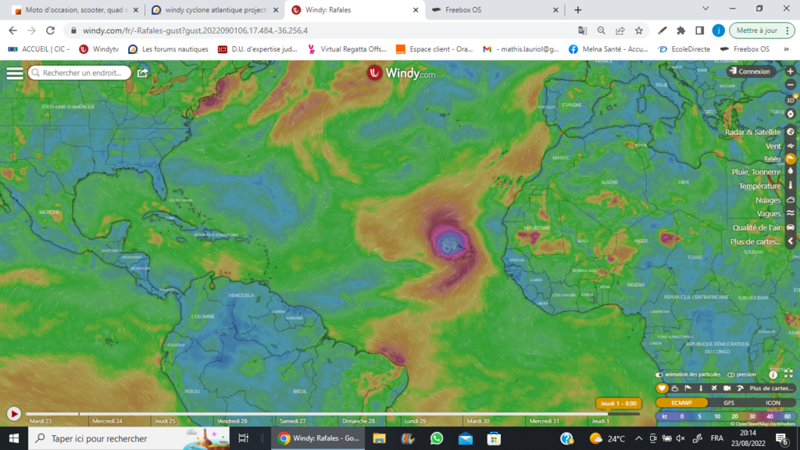800x450 pixels.
Task: Click the thermometer quick icon in bottom bar
Action: point(701,388)
